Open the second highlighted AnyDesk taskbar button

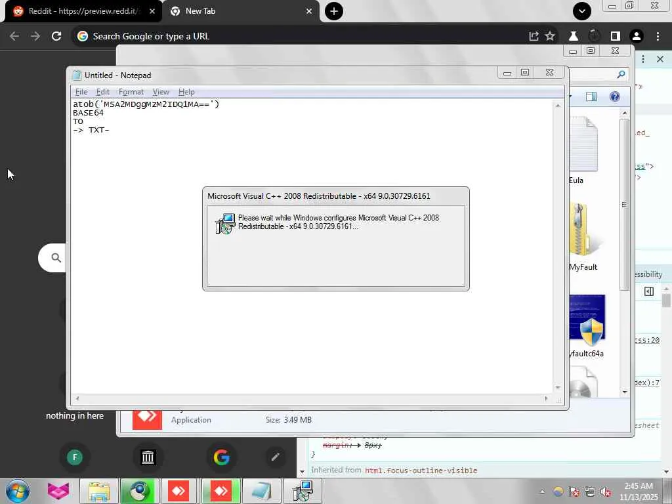pos(220,491)
